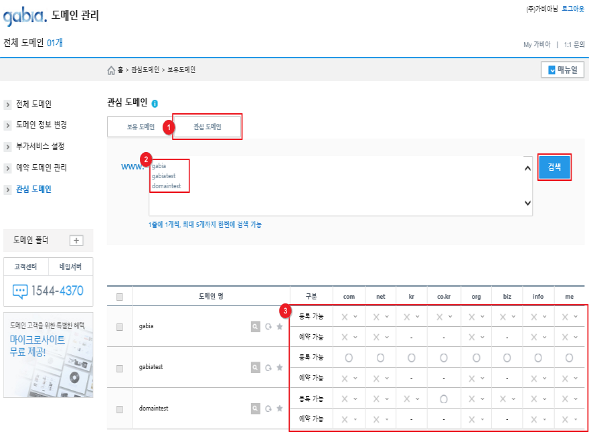This screenshot has height=434, width=589.
Task: Click the blue 검색 button
Action: coord(554,167)
